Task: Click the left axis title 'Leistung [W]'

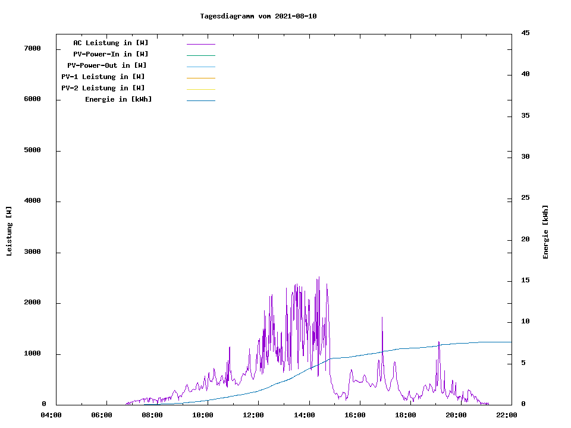Action: tap(9, 231)
